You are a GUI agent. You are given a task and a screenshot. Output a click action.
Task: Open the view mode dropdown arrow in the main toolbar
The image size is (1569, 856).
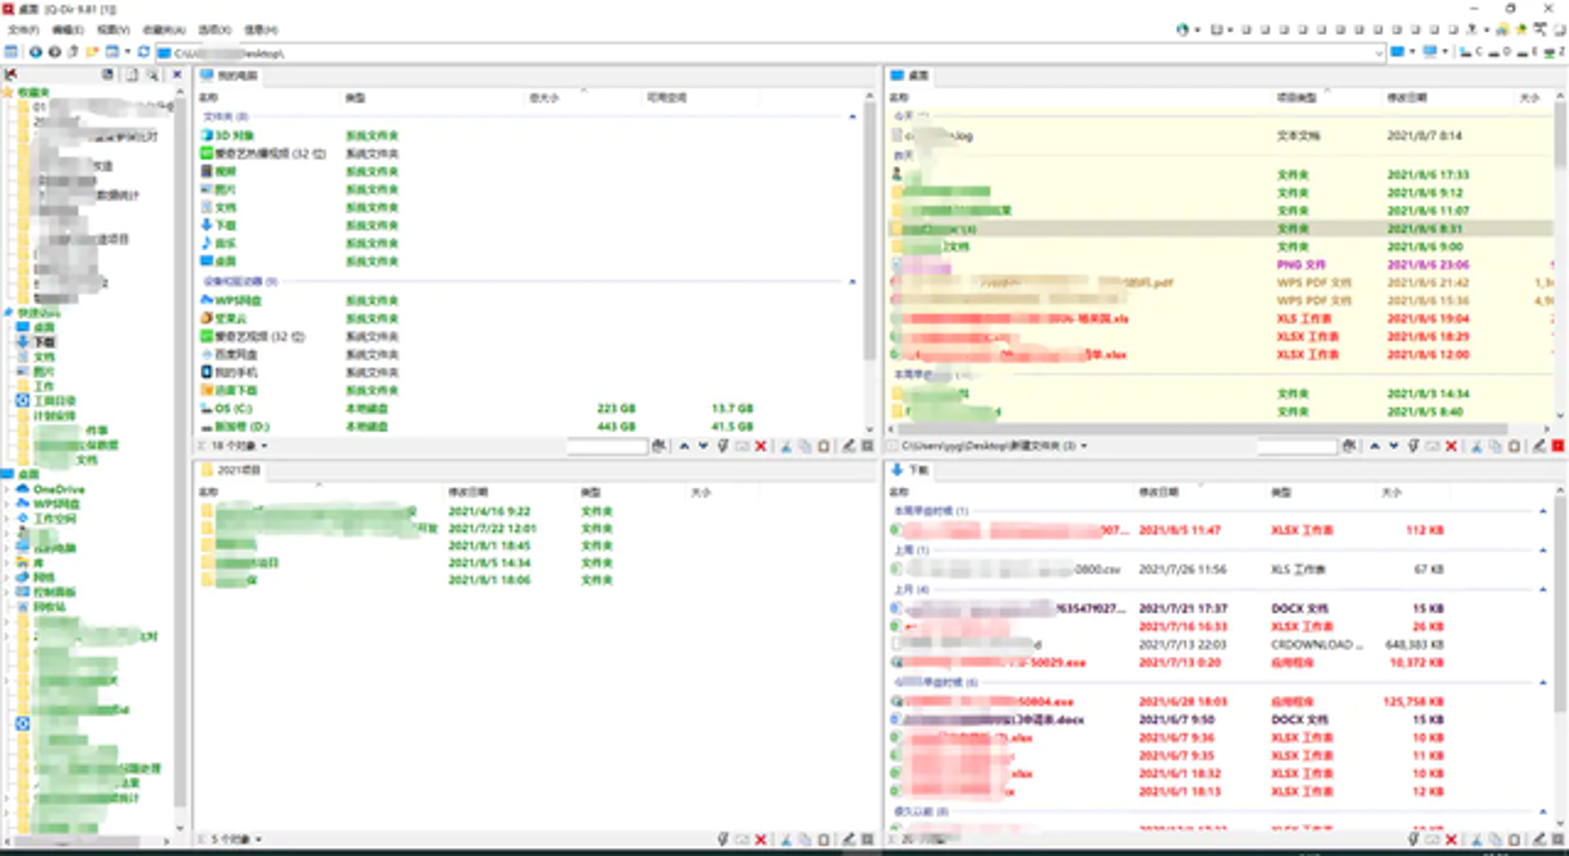[x=127, y=53]
